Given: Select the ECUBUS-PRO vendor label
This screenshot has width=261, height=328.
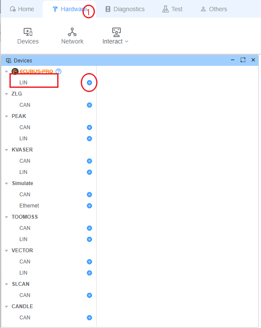Looking at the screenshot, I should [x=36, y=71].
